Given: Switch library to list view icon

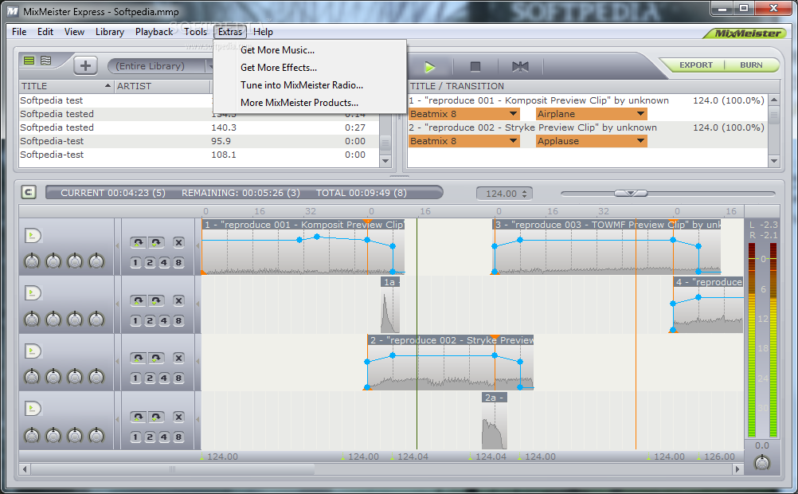Looking at the screenshot, I should (x=29, y=61).
